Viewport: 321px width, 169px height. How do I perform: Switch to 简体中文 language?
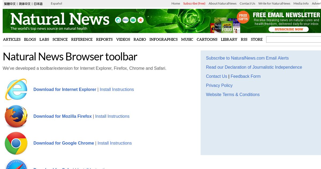tap(25, 4)
